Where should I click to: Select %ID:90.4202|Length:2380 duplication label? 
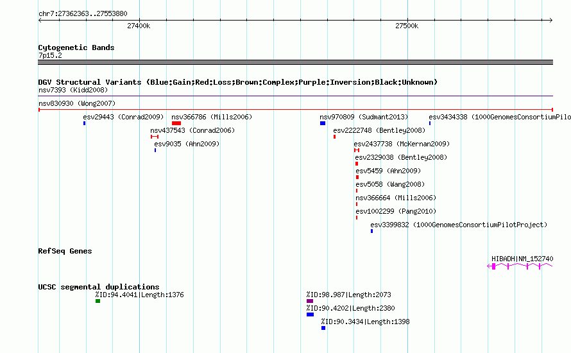pyautogui.click(x=351, y=308)
